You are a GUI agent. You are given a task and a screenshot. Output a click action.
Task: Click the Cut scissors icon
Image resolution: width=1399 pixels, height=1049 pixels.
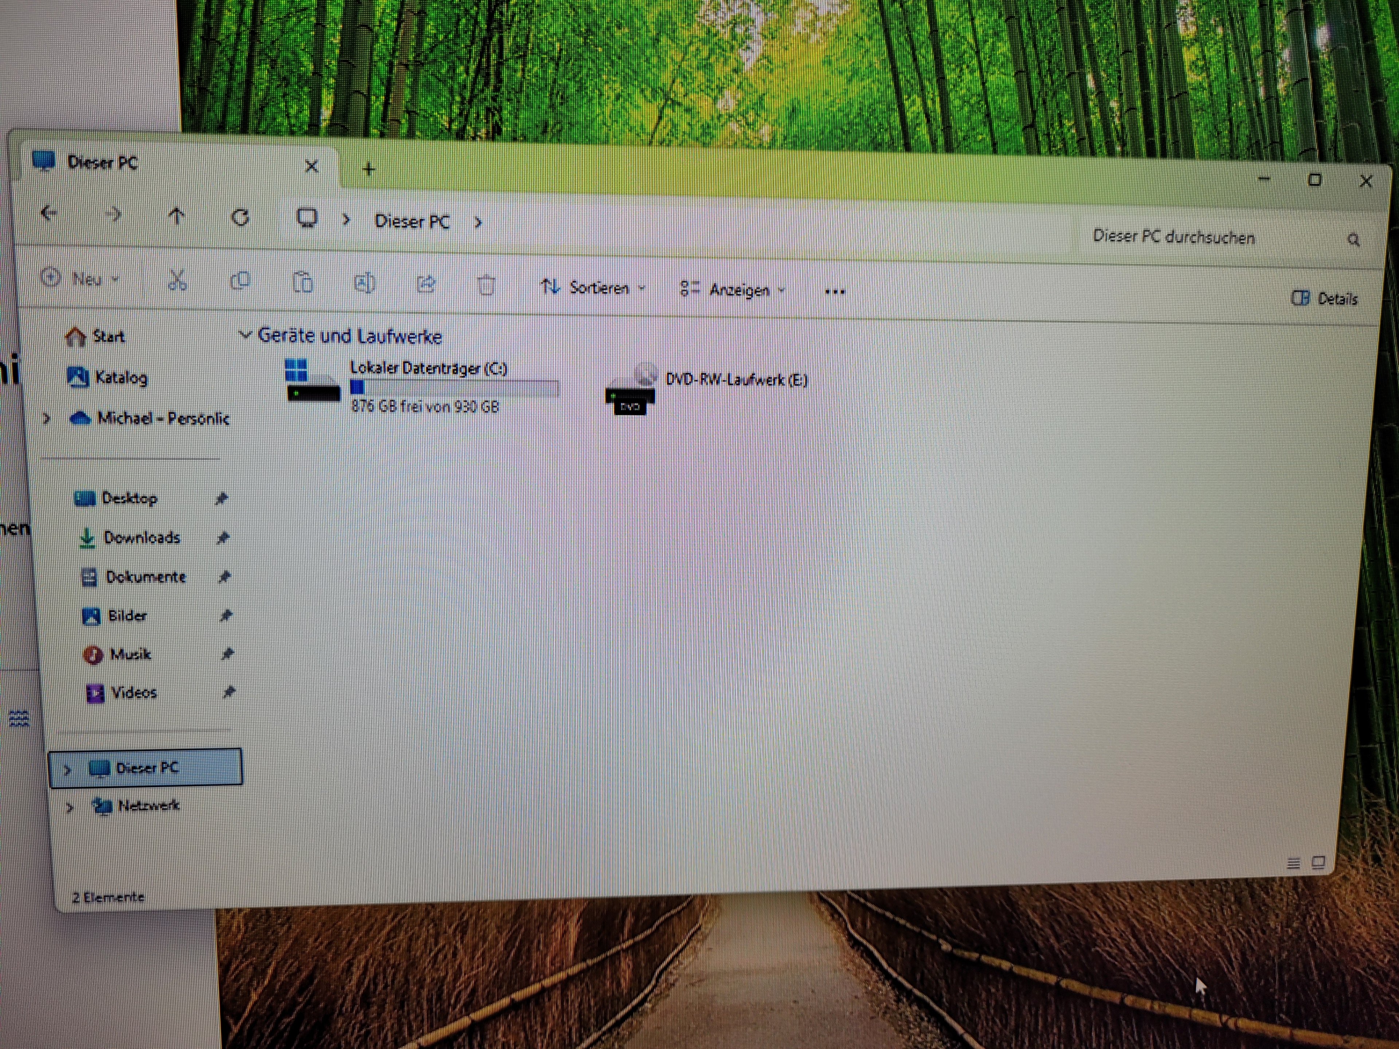click(177, 280)
